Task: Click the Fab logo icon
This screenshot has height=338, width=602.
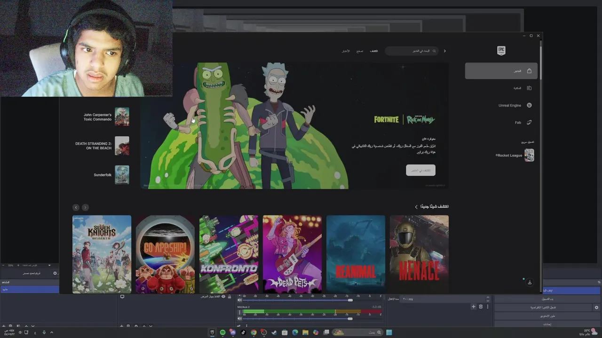Action: pyautogui.click(x=529, y=123)
